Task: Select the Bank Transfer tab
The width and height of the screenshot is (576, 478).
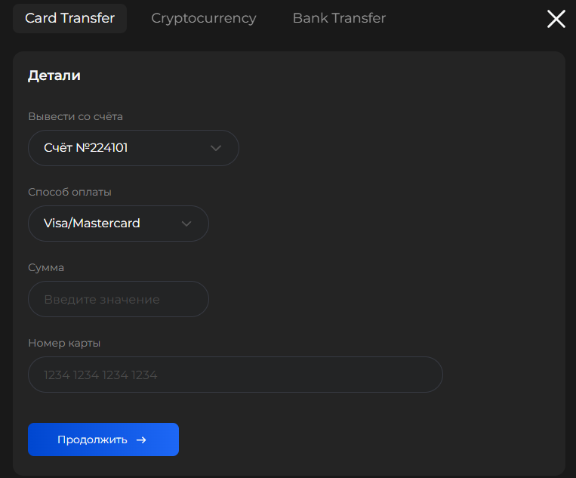Action: 339,18
